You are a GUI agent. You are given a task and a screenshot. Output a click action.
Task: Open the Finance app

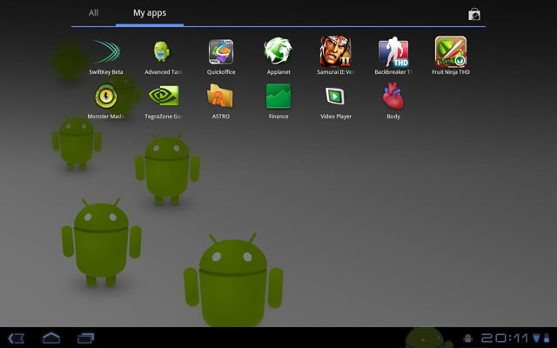(x=278, y=96)
